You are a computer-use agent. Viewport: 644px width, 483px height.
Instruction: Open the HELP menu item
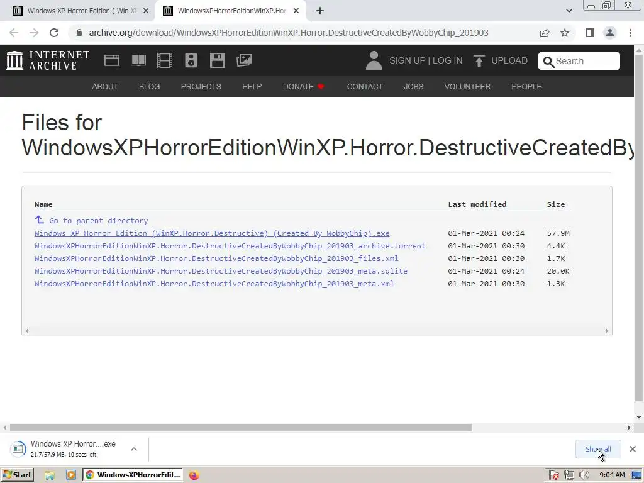pos(252,87)
